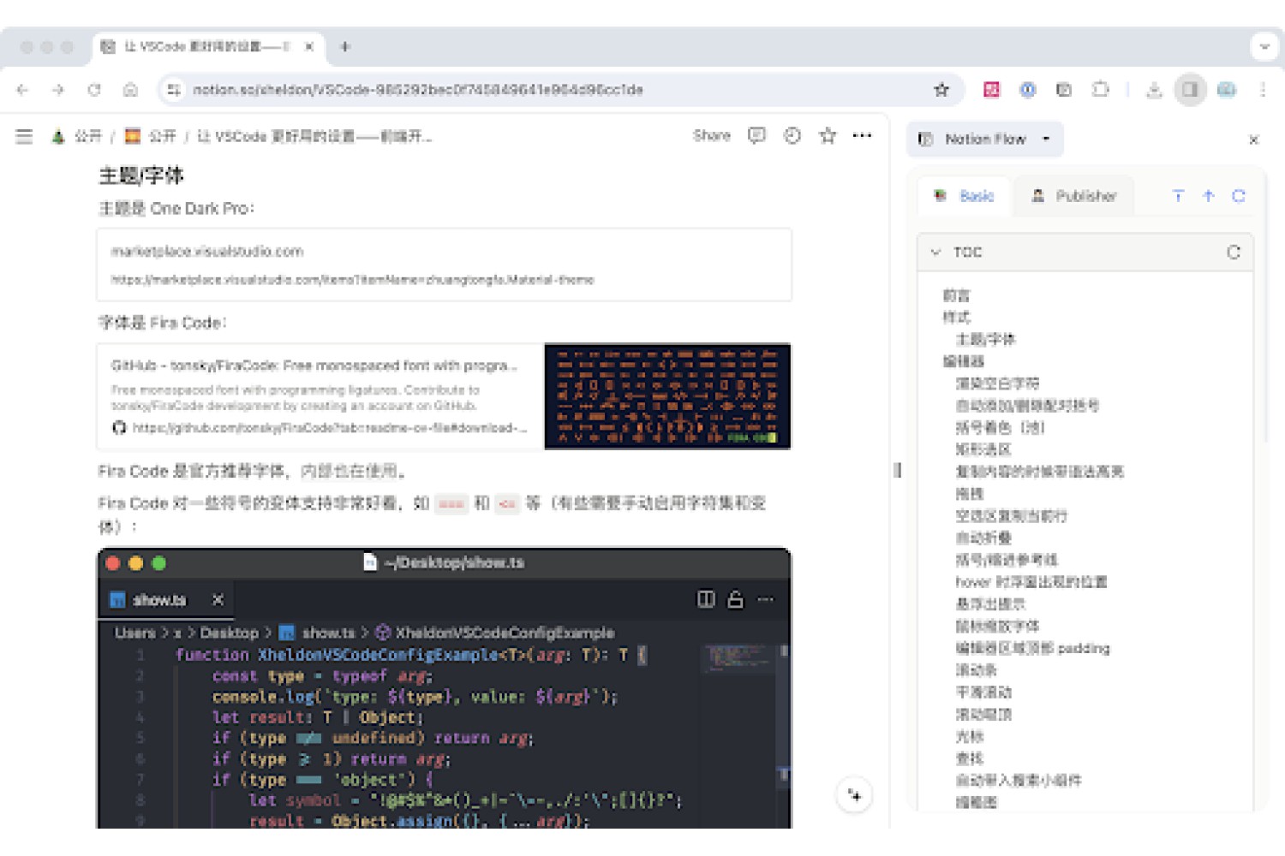This screenshot has width=1285, height=856.
Task: Click the 主题/字体 page heading
Action: coord(141,175)
